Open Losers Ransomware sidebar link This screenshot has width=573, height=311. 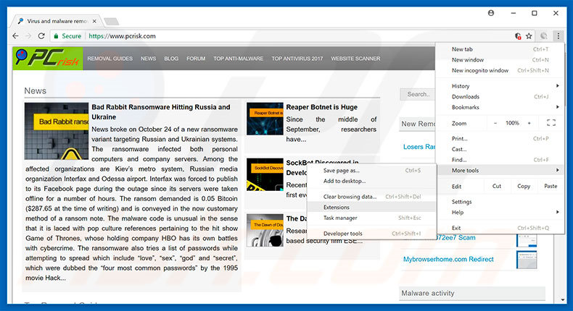pyautogui.click(x=419, y=147)
